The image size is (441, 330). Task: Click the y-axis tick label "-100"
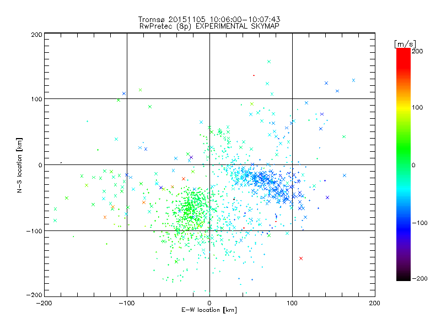tap(34, 231)
